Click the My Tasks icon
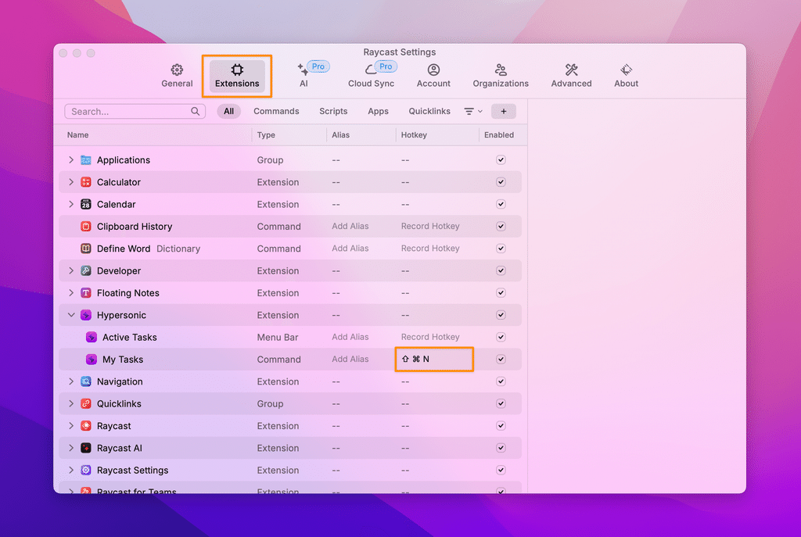Screen dimensions: 801x537 92,360
